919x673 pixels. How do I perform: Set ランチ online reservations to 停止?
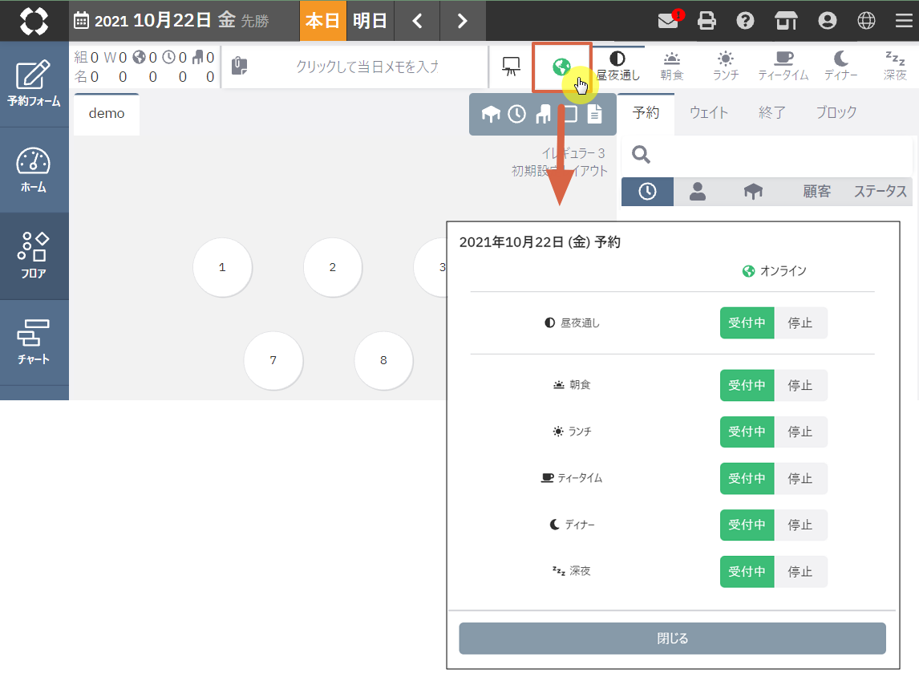coord(800,432)
